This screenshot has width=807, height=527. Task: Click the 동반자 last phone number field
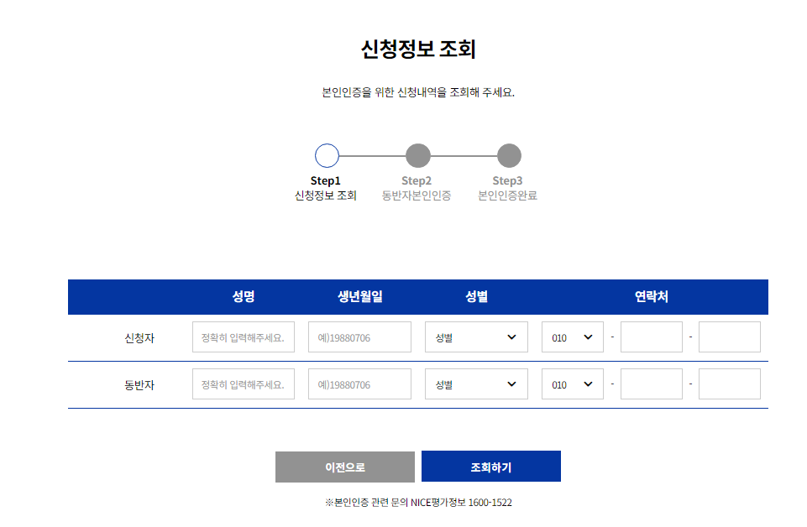point(730,384)
